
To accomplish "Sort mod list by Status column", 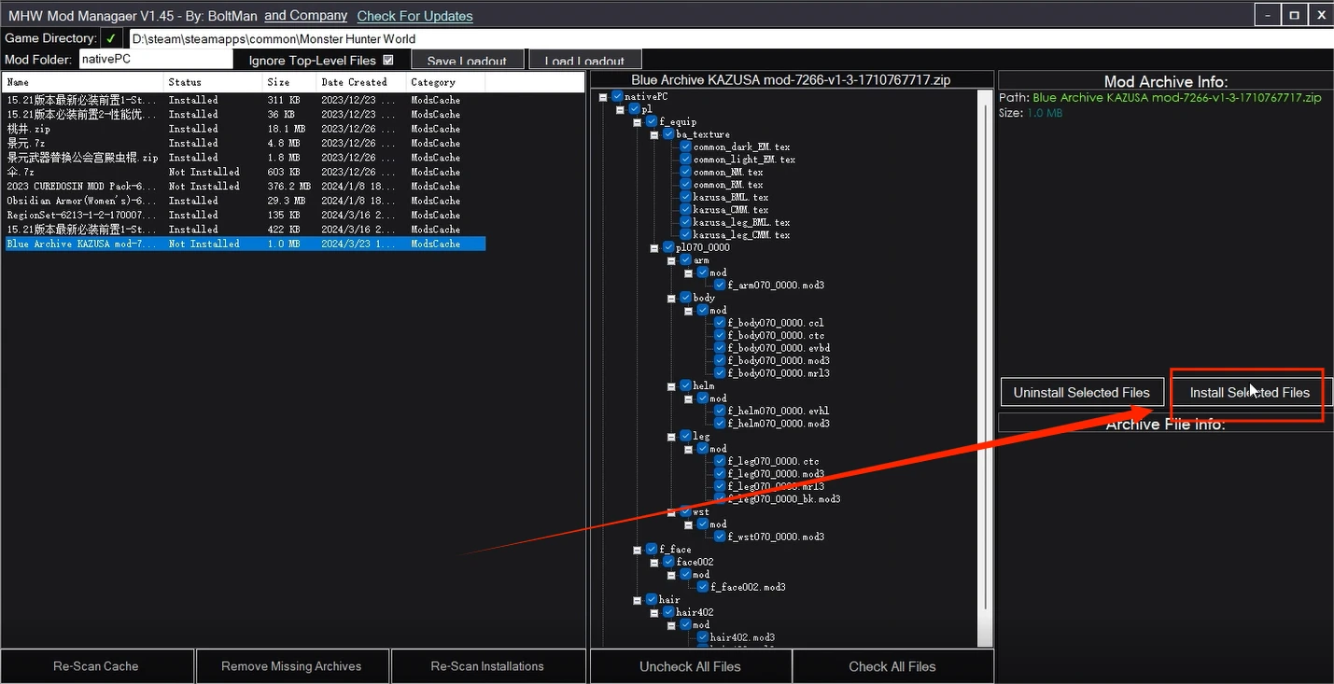I will pos(214,82).
